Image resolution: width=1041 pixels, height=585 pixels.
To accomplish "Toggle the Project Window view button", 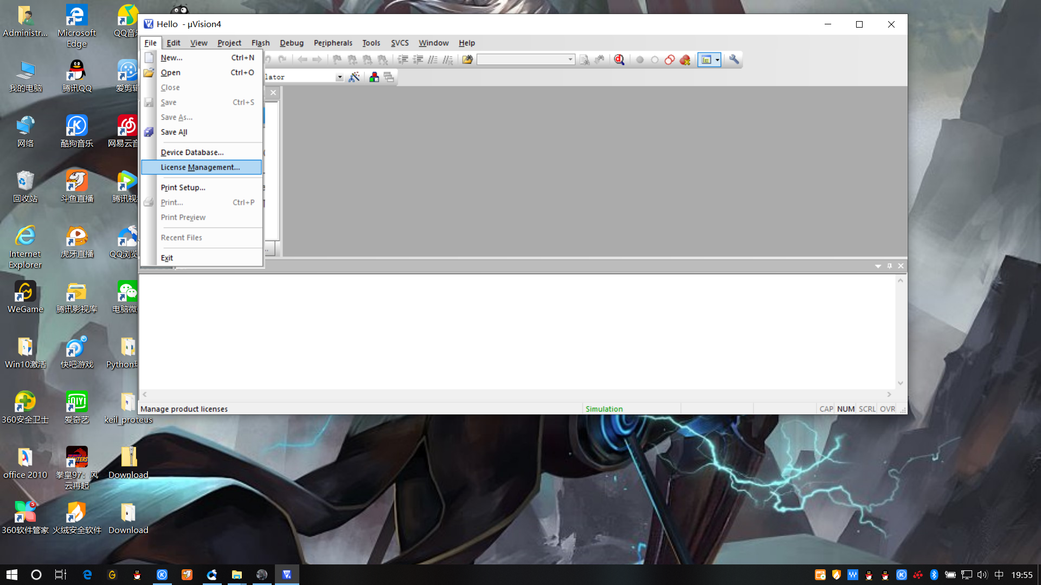I will pyautogui.click(x=706, y=60).
